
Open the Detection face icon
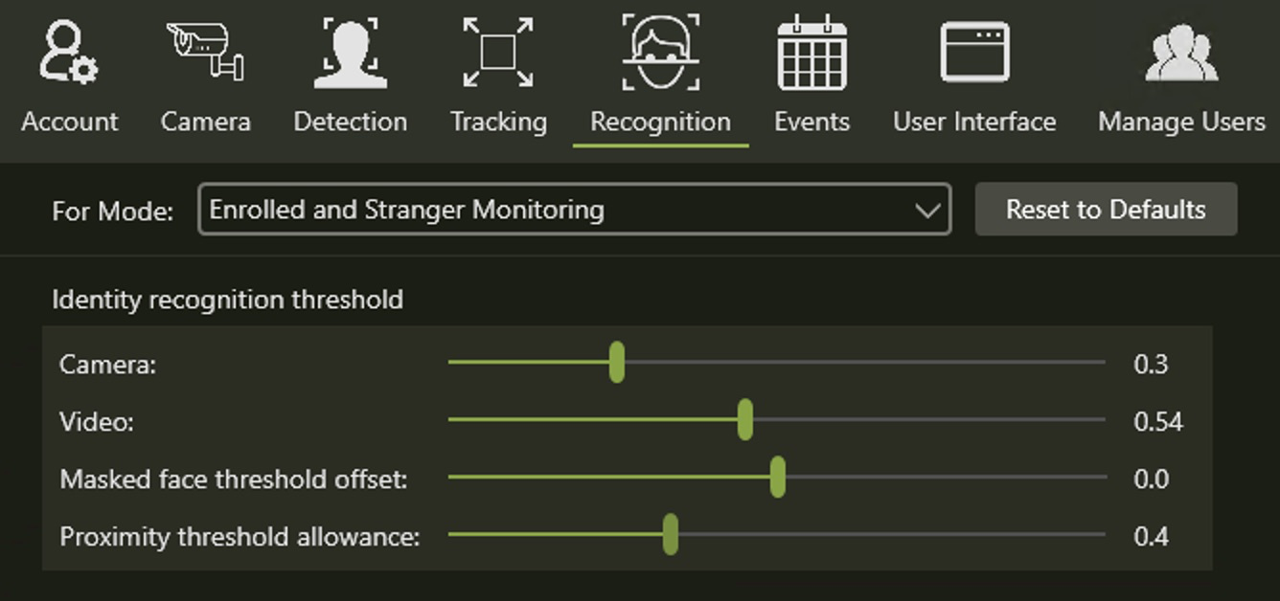pyautogui.click(x=350, y=54)
